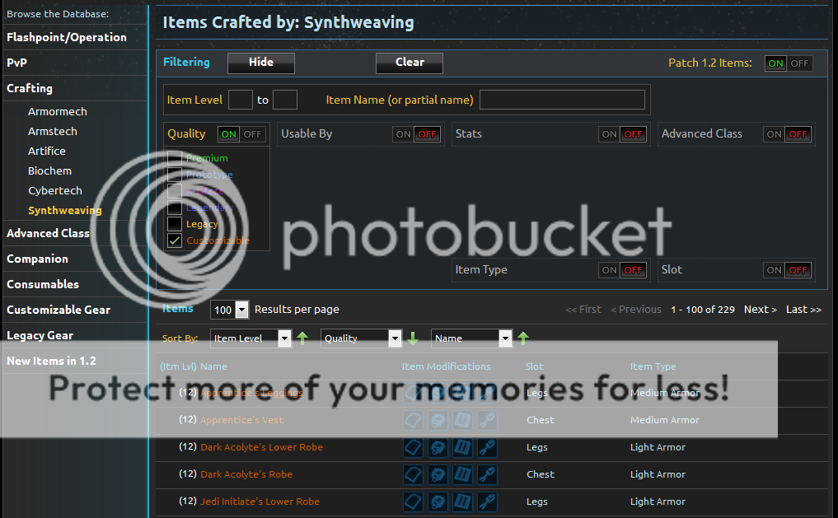The width and height of the screenshot is (838, 518).
Task: Open the Cybertech crafting category
Action: (x=55, y=190)
